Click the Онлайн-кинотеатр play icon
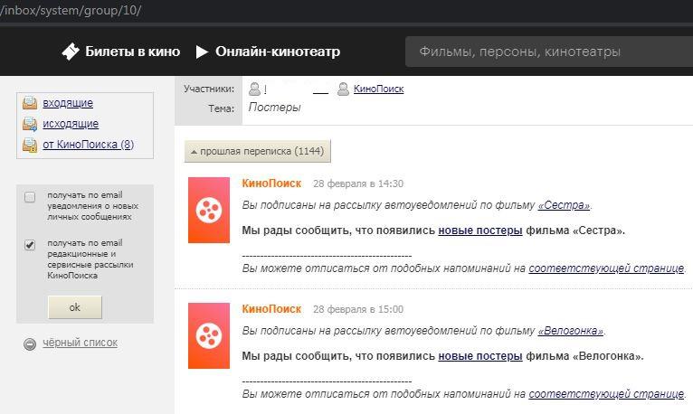The width and height of the screenshot is (693, 414). 202,52
